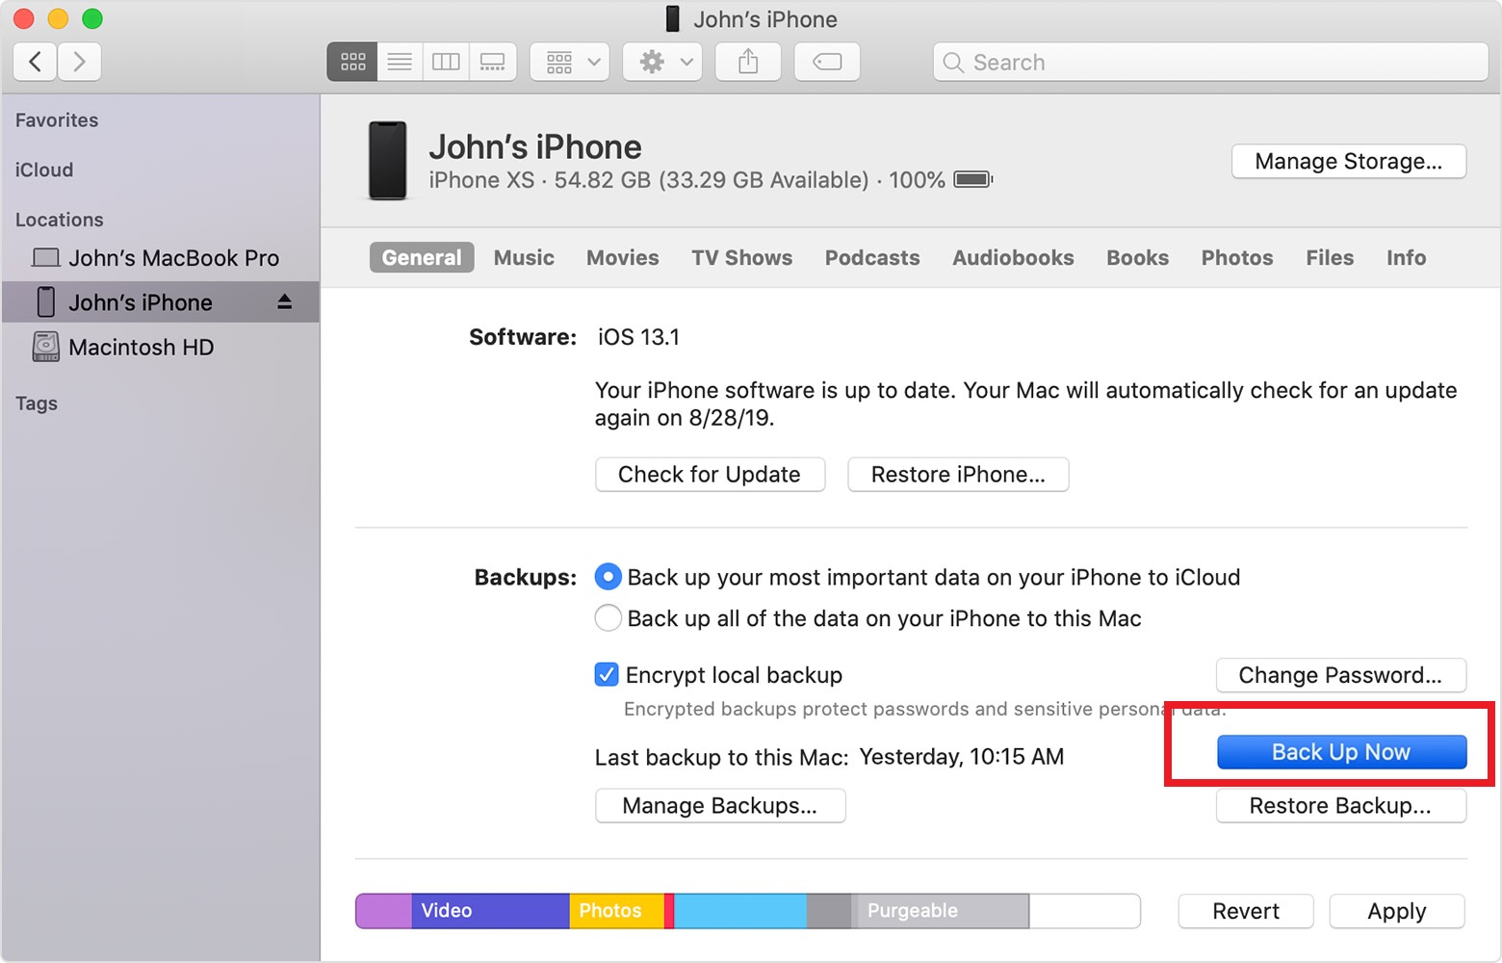The width and height of the screenshot is (1502, 963).
Task: Click the light blue storage bar segment
Action: tap(740, 911)
